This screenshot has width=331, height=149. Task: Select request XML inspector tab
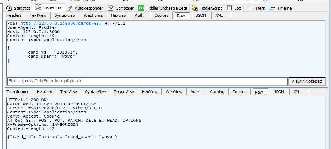click(219, 15)
